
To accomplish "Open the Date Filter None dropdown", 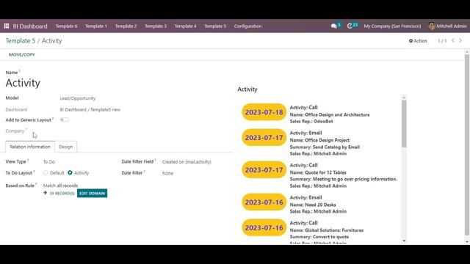I will coord(168,173).
